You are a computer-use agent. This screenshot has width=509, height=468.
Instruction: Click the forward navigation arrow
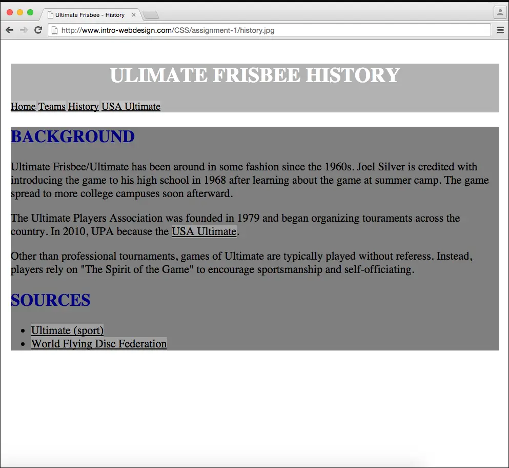tap(23, 30)
